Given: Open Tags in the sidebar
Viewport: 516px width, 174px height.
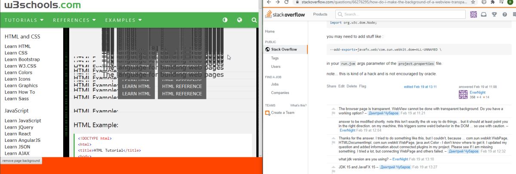Looking at the screenshot, I should tap(275, 58).
